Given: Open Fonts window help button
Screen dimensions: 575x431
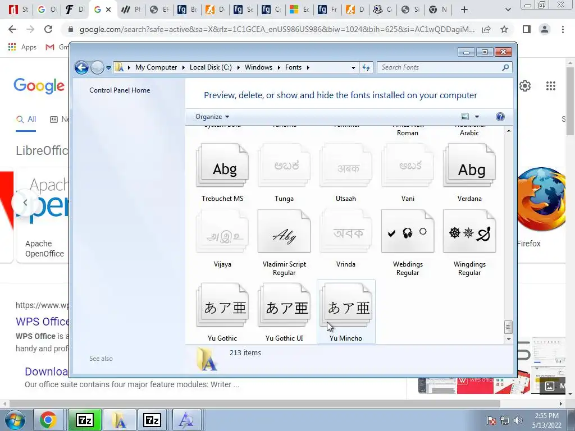Looking at the screenshot, I should pyautogui.click(x=500, y=117).
